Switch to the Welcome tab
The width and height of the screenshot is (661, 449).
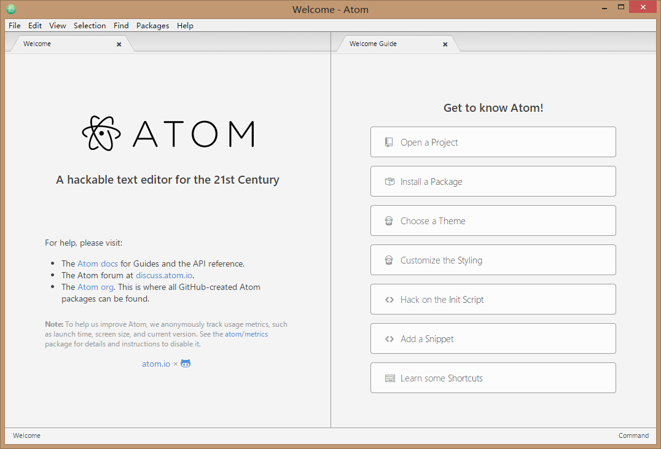pyautogui.click(x=37, y=44)
